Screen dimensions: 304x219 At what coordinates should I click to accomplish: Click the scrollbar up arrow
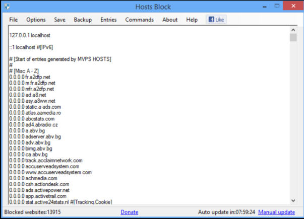tap(293, 30)
